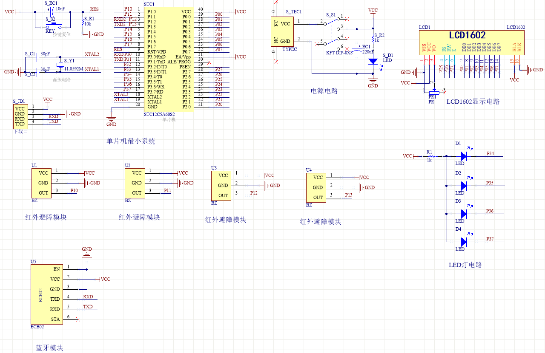The width and height of the screenshot is (545, 353).
Task: Click the P37 net label at D4
Action: pos(490,239)
